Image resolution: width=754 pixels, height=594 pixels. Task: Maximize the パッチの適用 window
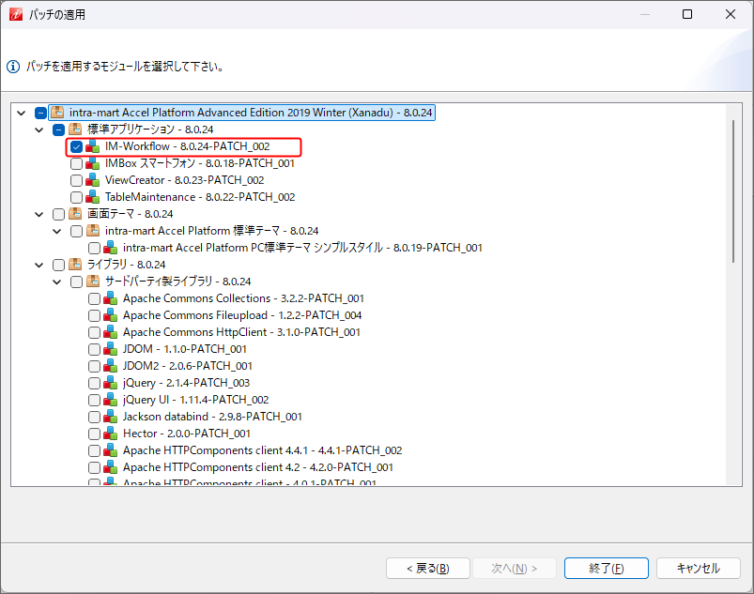(x=687, y=14)
